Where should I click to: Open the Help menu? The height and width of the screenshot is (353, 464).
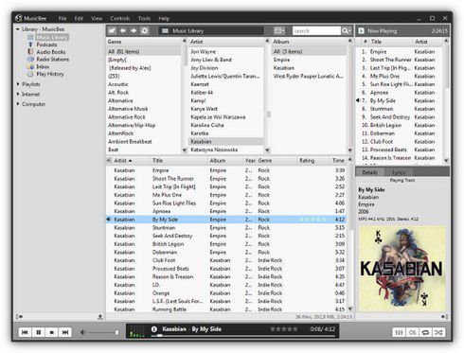coord(164,19)
